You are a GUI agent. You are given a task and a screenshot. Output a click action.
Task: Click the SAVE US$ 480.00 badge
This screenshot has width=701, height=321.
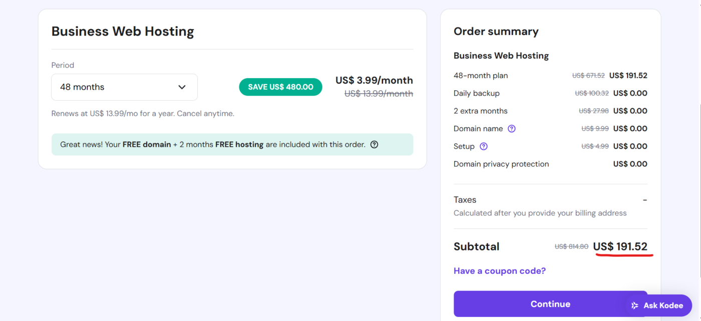tap(280, 87)
